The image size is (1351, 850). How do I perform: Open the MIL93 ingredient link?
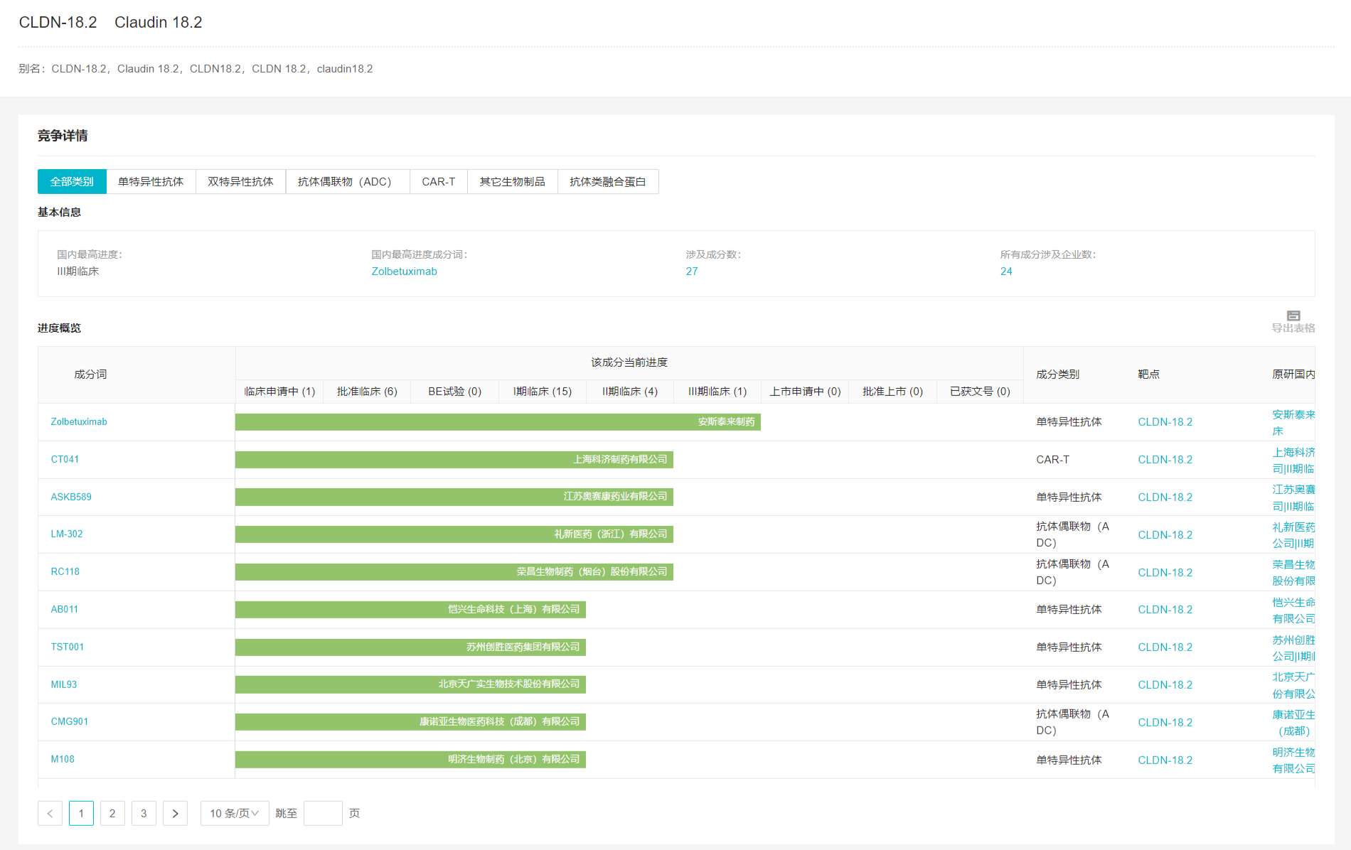click(x=64, y=684)
